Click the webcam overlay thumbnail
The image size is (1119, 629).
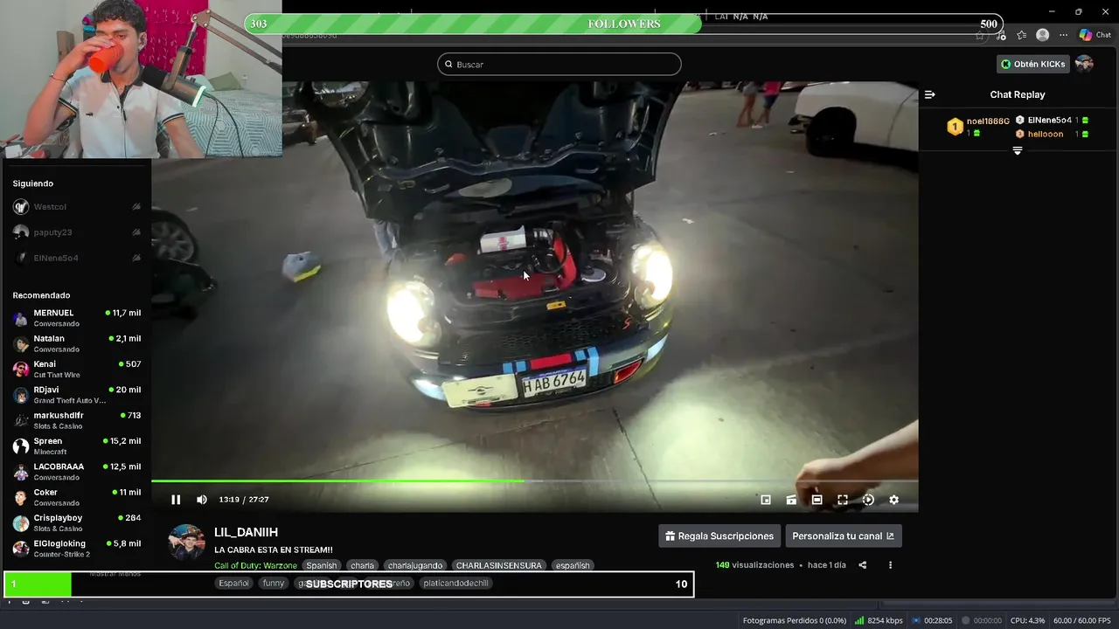tap(141, 79)
